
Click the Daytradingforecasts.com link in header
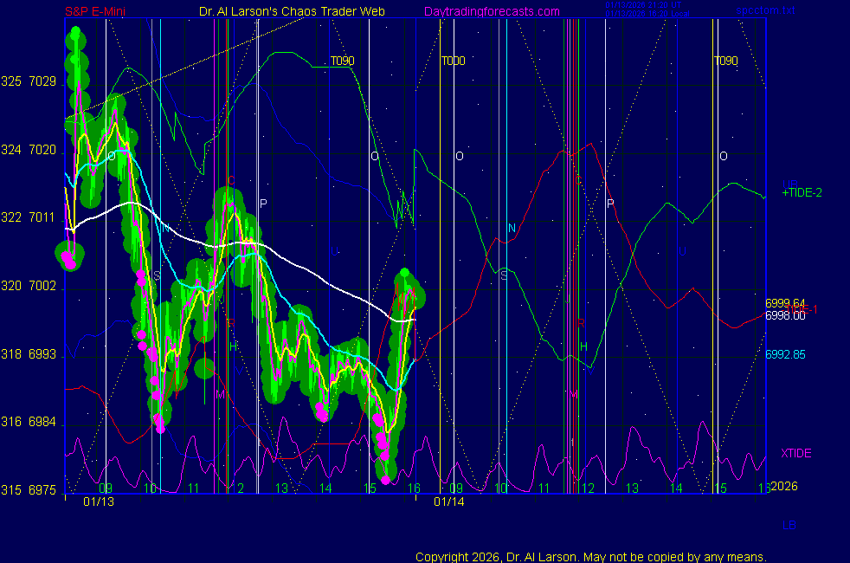click(492, 11)
